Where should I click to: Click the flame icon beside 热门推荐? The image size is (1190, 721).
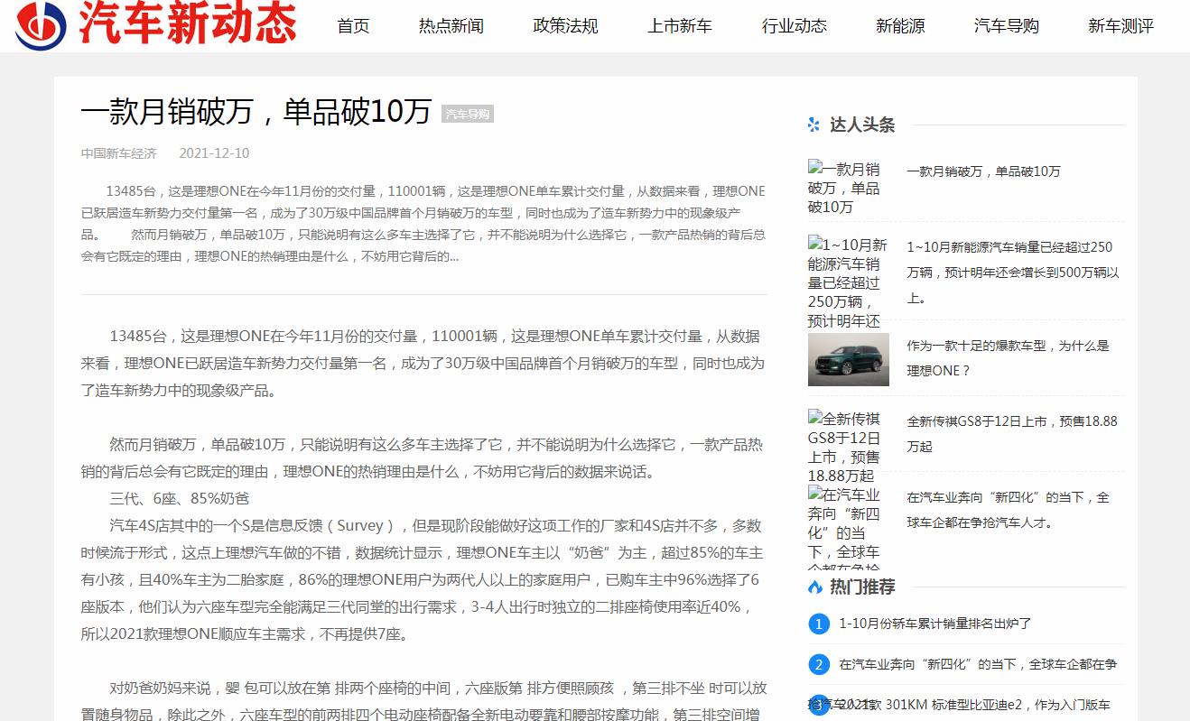(x=814, y=587)
